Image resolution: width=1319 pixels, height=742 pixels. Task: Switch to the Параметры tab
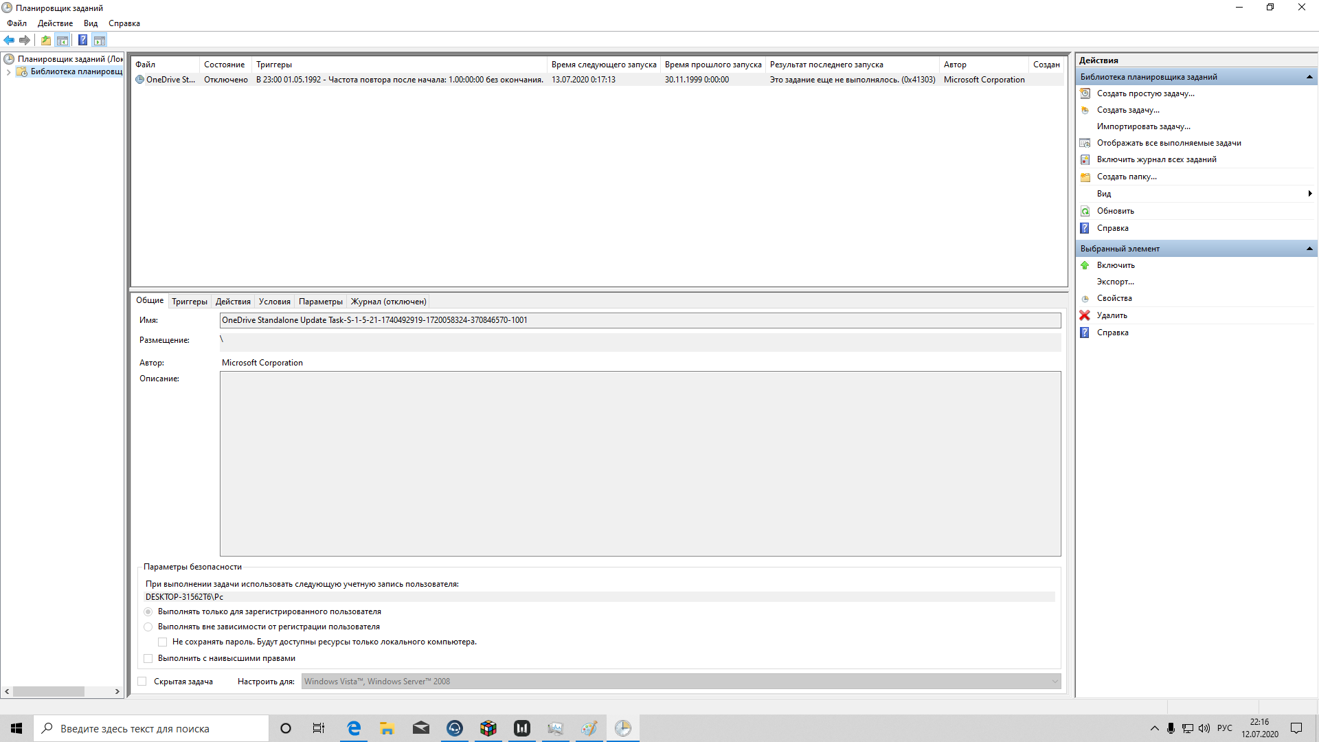tap(321, 302)
